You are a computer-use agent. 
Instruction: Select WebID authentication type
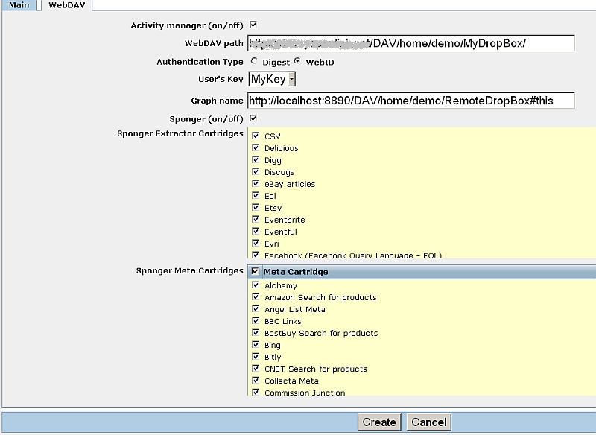pyautogui.click(x=298, y=62)
